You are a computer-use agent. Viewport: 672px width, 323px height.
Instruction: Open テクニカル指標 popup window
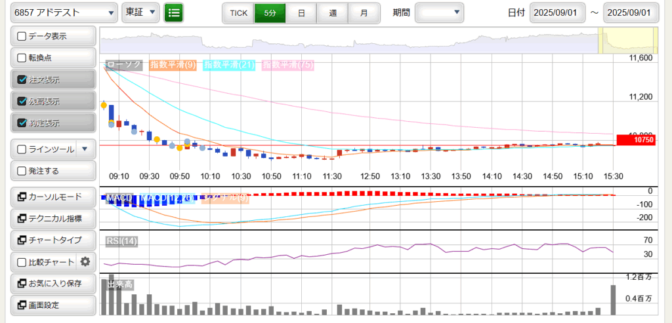pos(52,219)
